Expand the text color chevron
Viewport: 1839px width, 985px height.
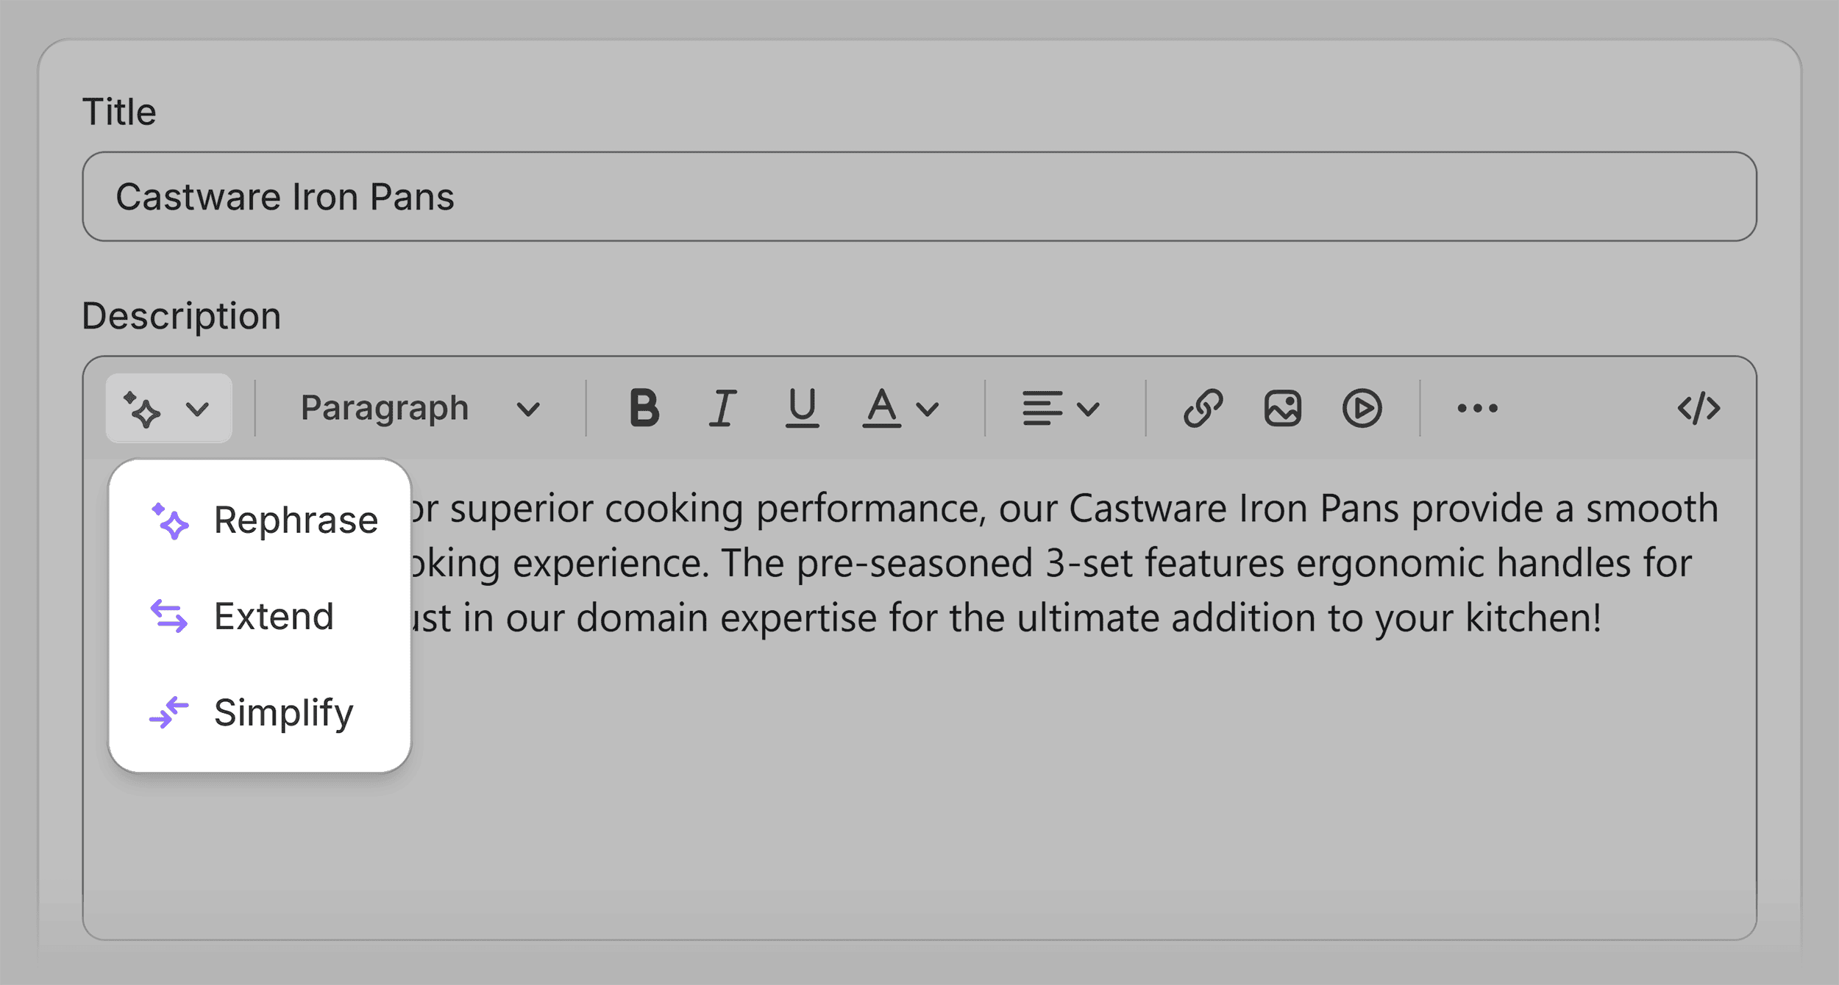click(x=928, y=409)
